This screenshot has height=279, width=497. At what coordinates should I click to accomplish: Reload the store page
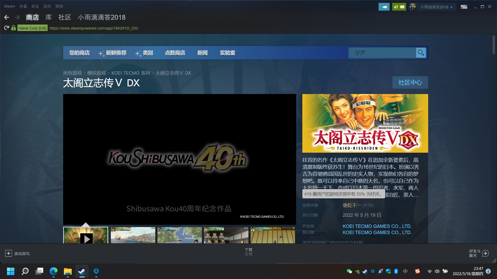pyautogui.click(x=7, y=28)
